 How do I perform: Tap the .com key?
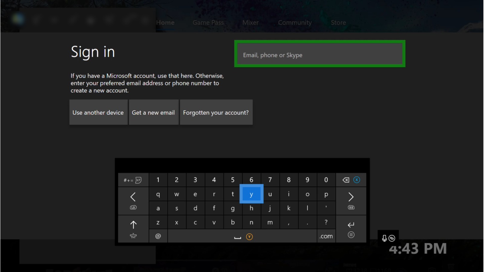click(x=326, y=236)
